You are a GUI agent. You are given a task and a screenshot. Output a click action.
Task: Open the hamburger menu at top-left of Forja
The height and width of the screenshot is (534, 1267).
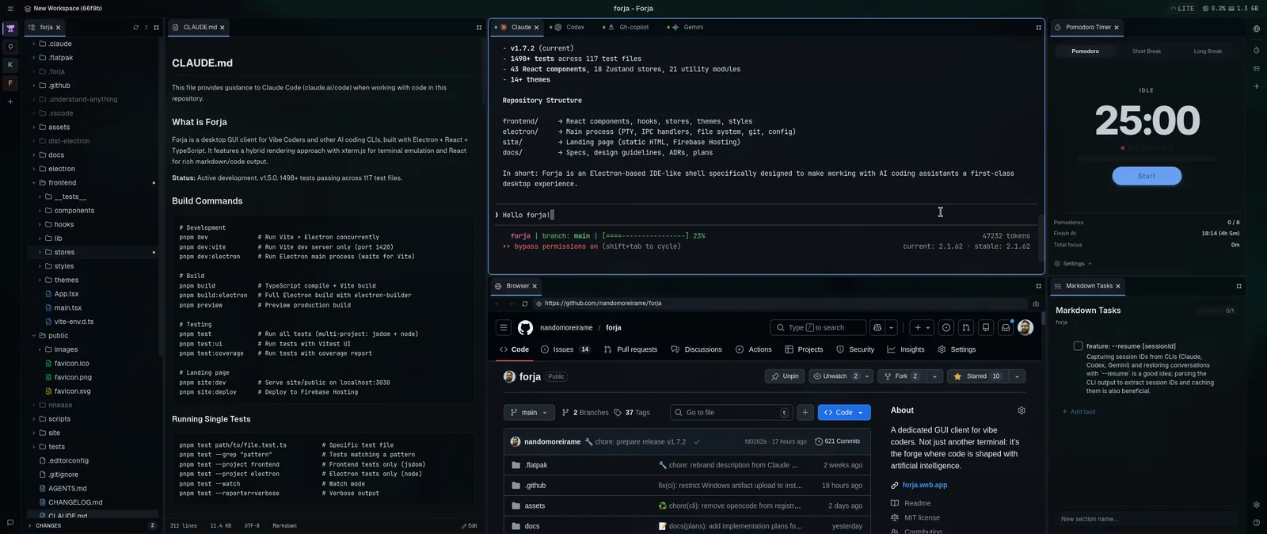[10, 8]
